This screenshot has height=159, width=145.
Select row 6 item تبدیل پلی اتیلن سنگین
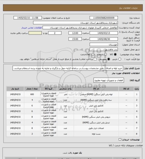tap(96, 123)
